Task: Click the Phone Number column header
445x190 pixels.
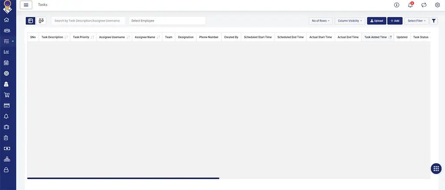Action: point(209,37)
